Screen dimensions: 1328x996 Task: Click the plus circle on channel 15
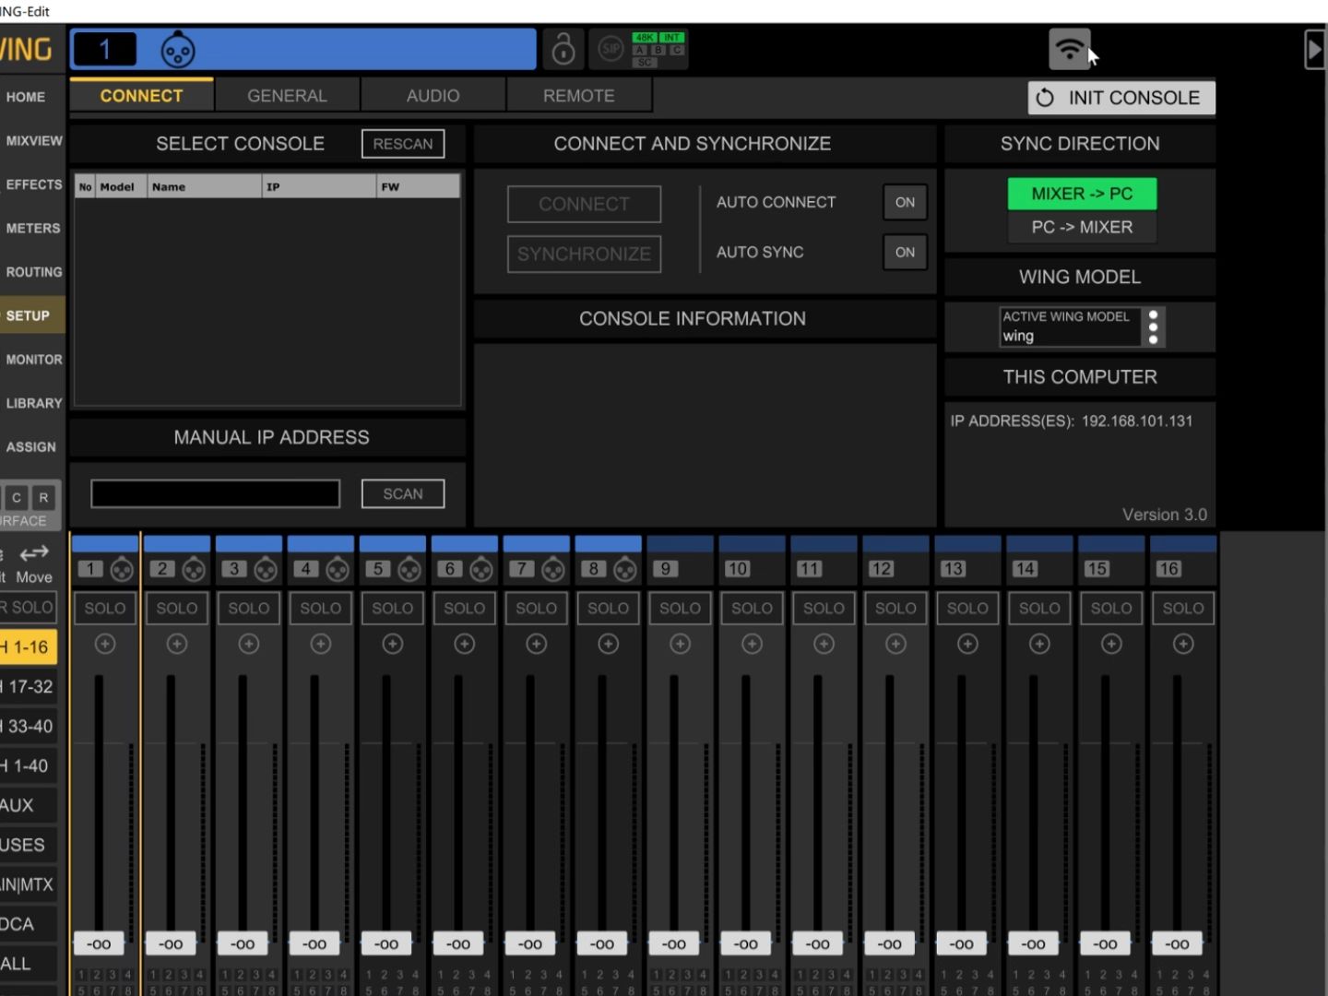coord(1112,644)
